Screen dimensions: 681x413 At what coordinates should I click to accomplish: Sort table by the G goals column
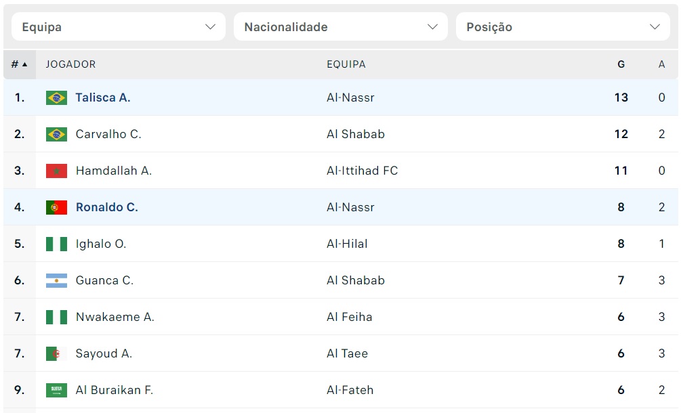click(621, 64)
